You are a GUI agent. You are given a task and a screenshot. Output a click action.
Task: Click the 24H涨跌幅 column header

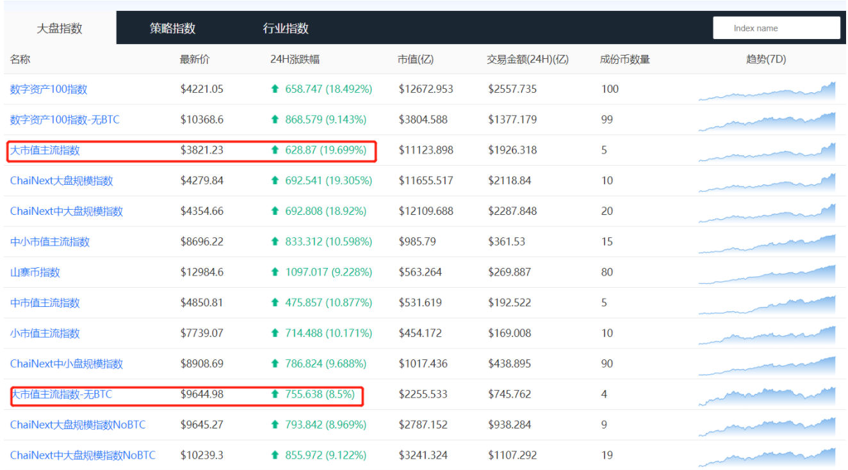tap(295, 59)
